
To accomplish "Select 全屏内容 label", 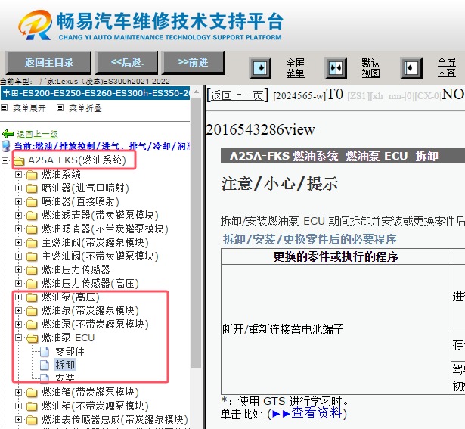I will tap(447, 68).
